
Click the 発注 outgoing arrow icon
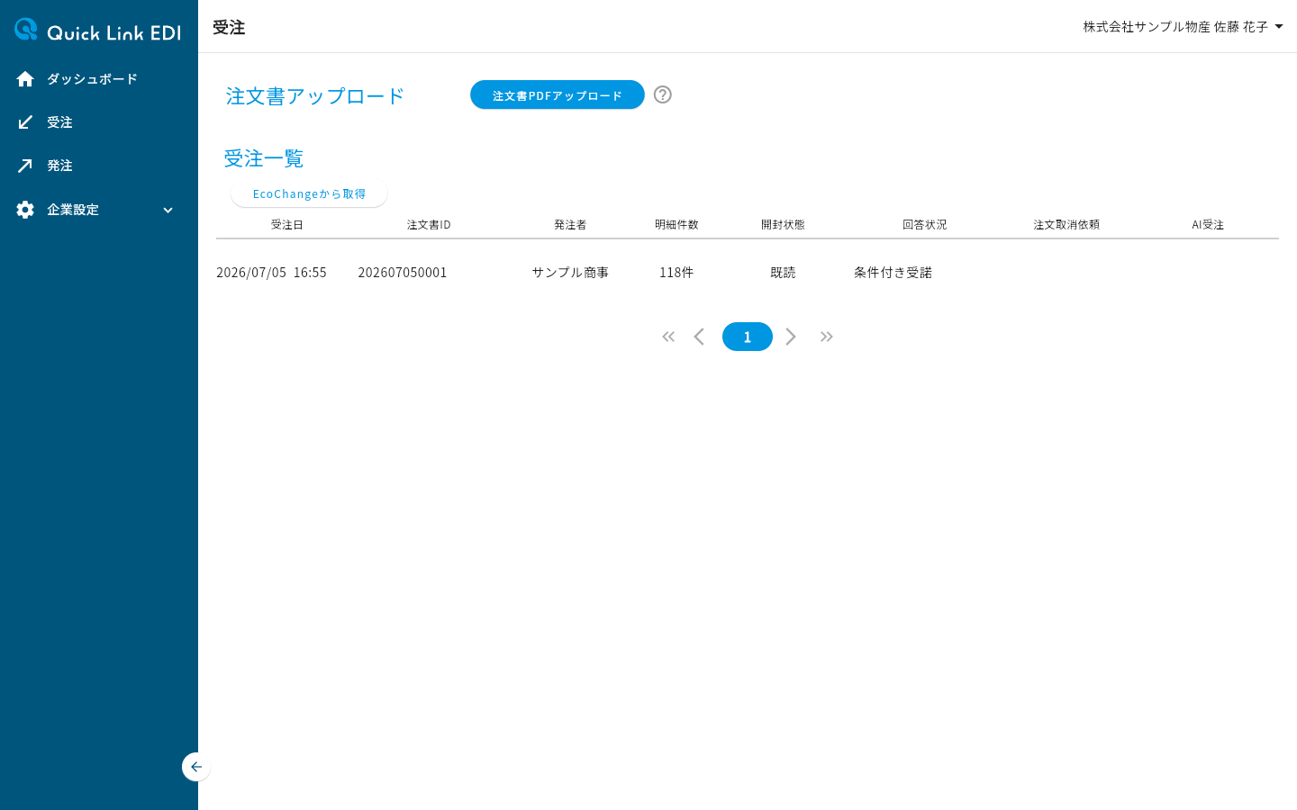pos(25,166)
